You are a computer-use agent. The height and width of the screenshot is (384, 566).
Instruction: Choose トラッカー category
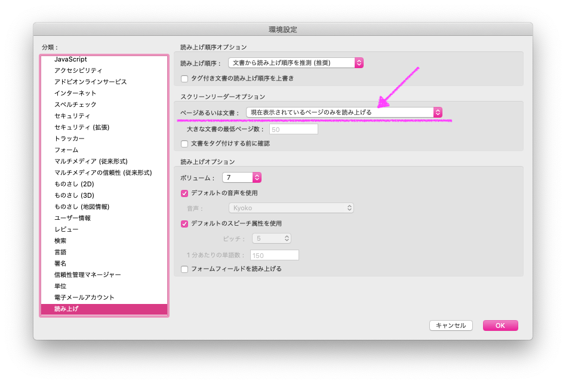pyautogui.click(x=104, y=139)
